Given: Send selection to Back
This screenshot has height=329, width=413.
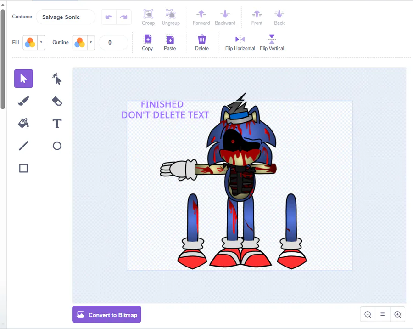Looking at the screenshot, I should tap(279, 17).
